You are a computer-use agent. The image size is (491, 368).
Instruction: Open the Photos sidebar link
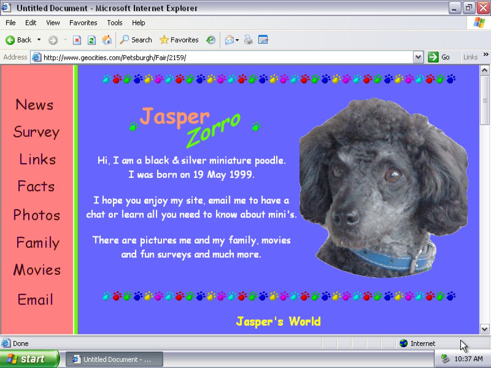pos(36,215)
